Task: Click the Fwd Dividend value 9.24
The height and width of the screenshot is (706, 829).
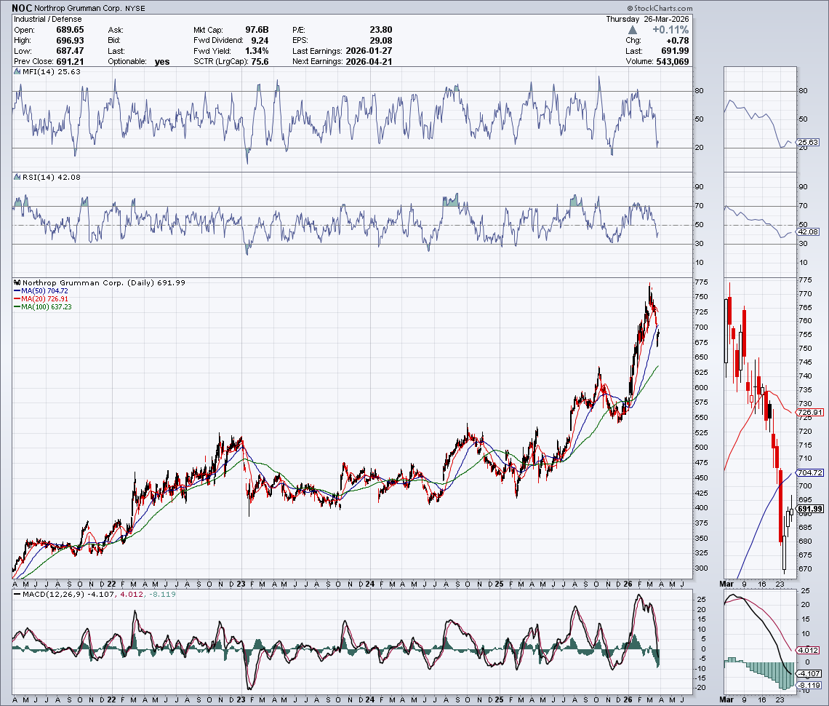Action: pos(260,40)
